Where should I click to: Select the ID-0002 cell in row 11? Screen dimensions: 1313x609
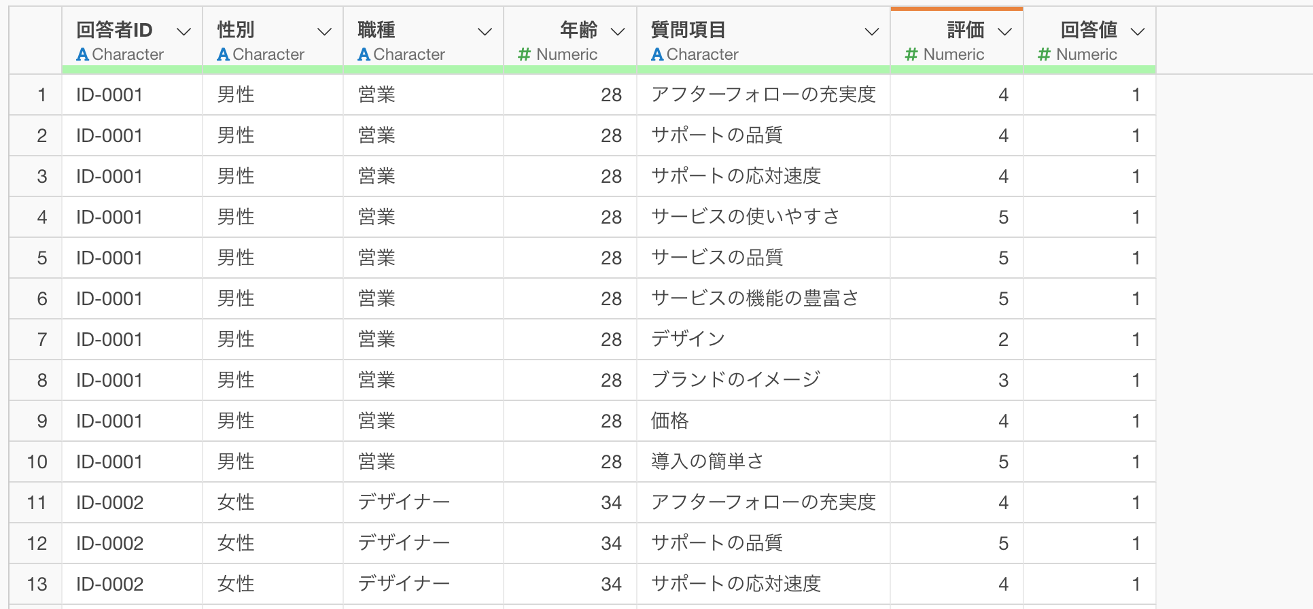(x=110, y=502)
